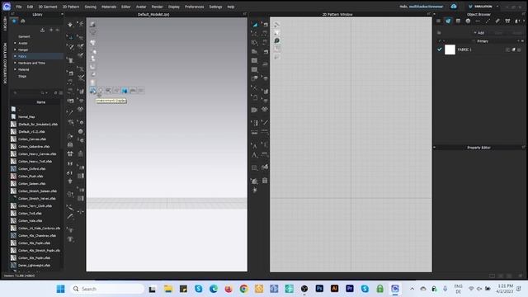528x297 pixels.
Task: Select the blue home tab icon in Library
Action: [14, 21]
